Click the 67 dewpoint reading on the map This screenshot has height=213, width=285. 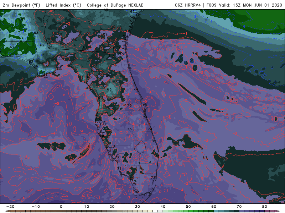tap(85, 47)
